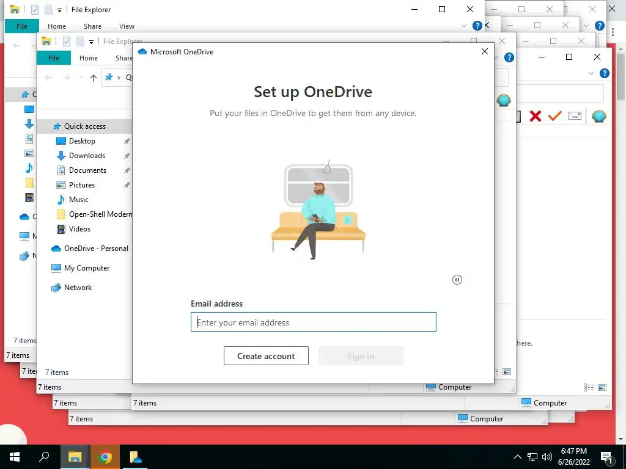
Task: Open Desktop in the front Explorer sidebar
Action: click(82, 141)
